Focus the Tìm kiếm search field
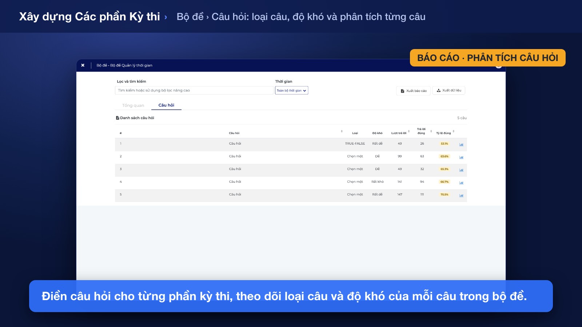Viewport: 582px width, 327px height. pyautogui.click(x=194, y=90)
